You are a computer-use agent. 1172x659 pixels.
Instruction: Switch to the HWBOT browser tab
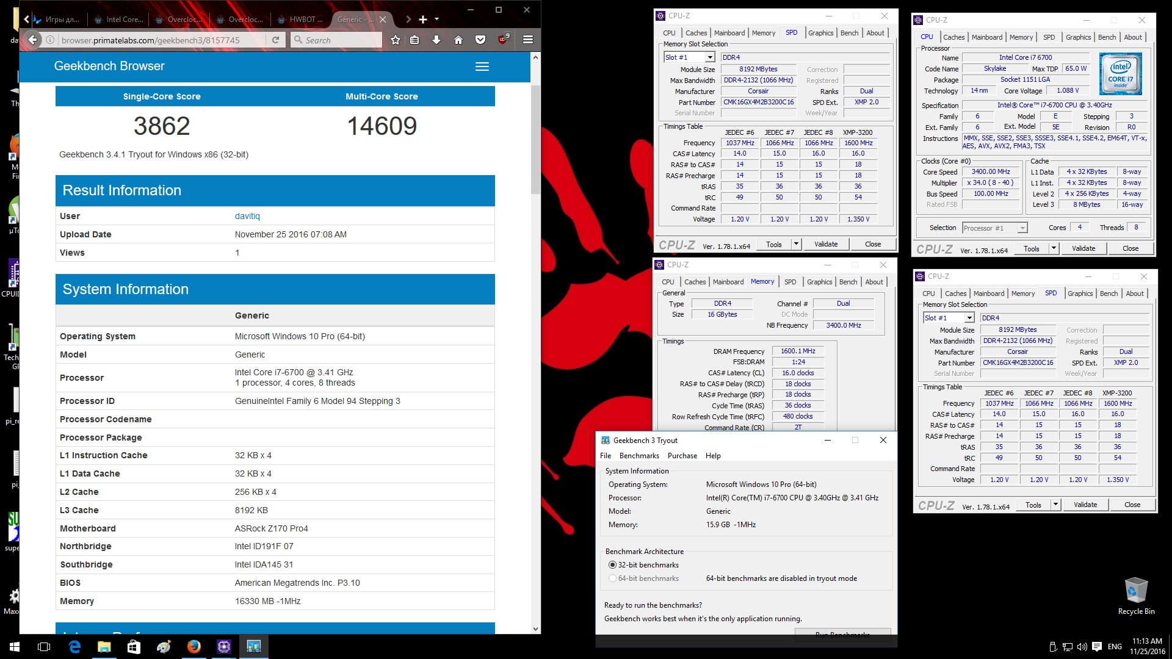tap(301, 20)
